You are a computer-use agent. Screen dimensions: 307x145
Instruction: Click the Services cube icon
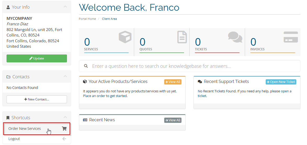click(125, 37)
